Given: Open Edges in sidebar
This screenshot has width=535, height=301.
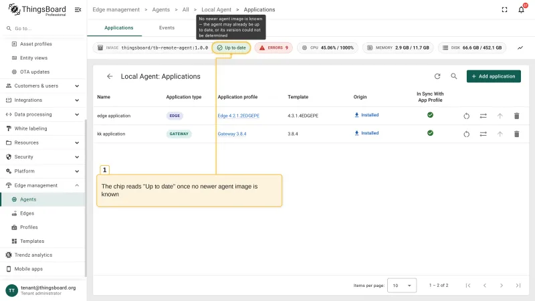Looking at the screenshot, I should click(42, 213).
